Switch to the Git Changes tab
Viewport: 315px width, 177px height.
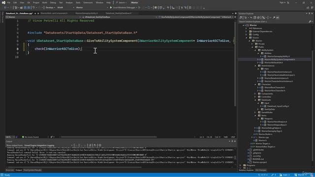click(261, 170)
